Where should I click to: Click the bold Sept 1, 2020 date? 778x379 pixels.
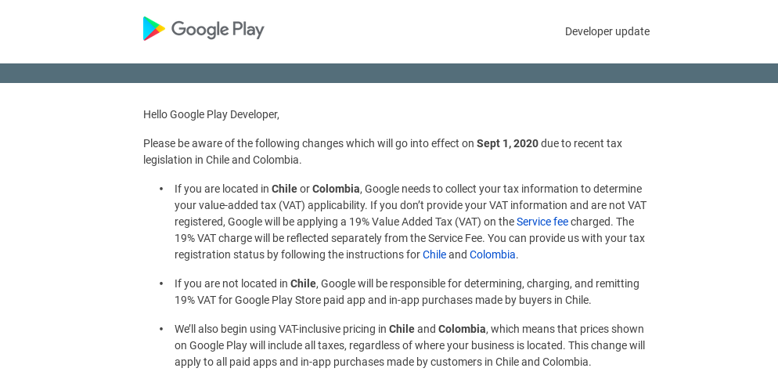pyautogui.click(x=507, y=143)
